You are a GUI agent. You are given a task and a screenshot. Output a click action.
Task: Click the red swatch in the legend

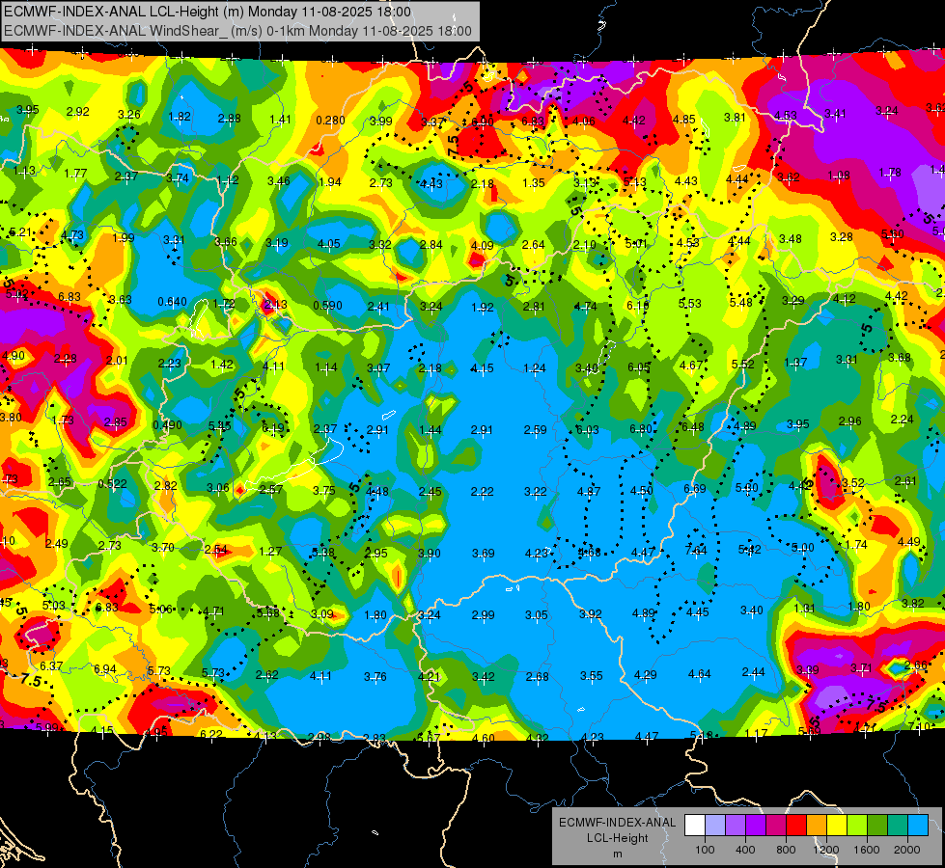pyautogui.click(x=796, y=826)
